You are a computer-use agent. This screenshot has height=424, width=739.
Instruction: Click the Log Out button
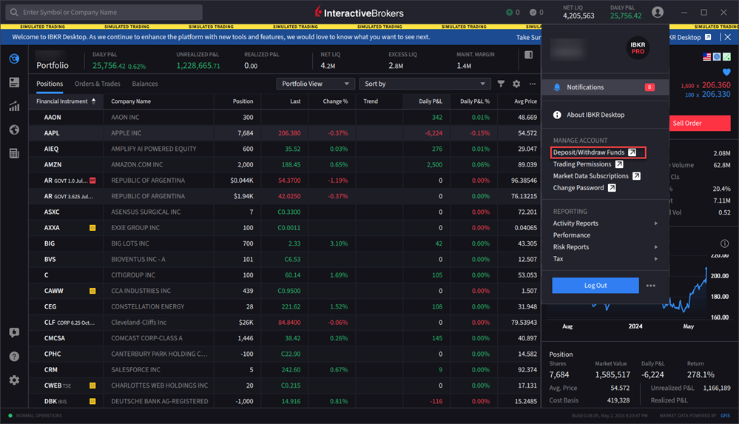tap(595, 286)
